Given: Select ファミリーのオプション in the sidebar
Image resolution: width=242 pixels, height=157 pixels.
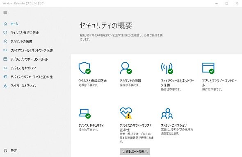Looking at the screenshot, I should 23,86.
